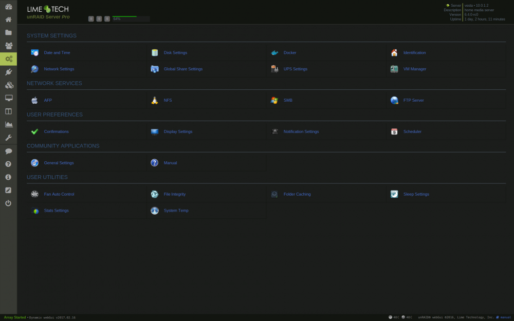Open Community Applications General Settings link

point(59,163)
